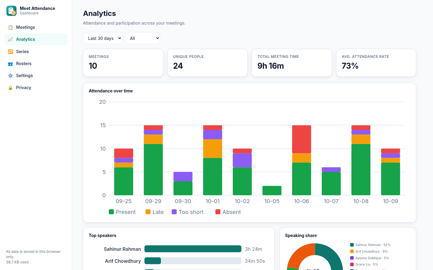Open Privacy using the lock icon
The height and width of the screenshot is (270, 433).
click(11, 88)
